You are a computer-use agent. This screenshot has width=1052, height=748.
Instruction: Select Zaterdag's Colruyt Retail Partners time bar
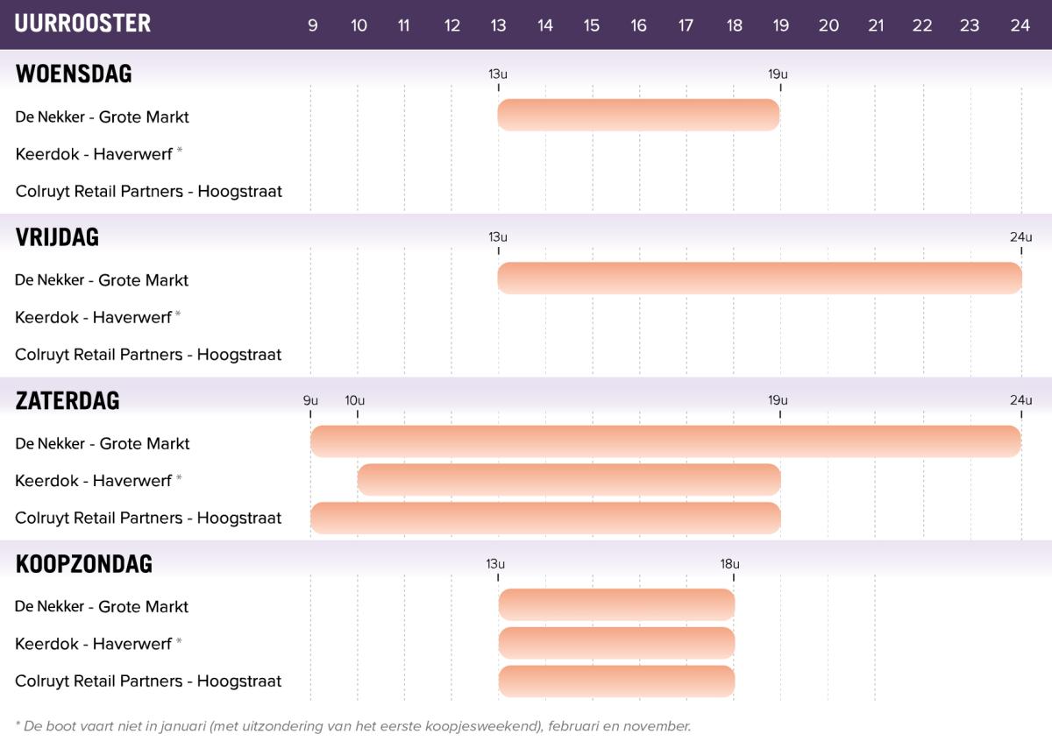click(545, 518)
